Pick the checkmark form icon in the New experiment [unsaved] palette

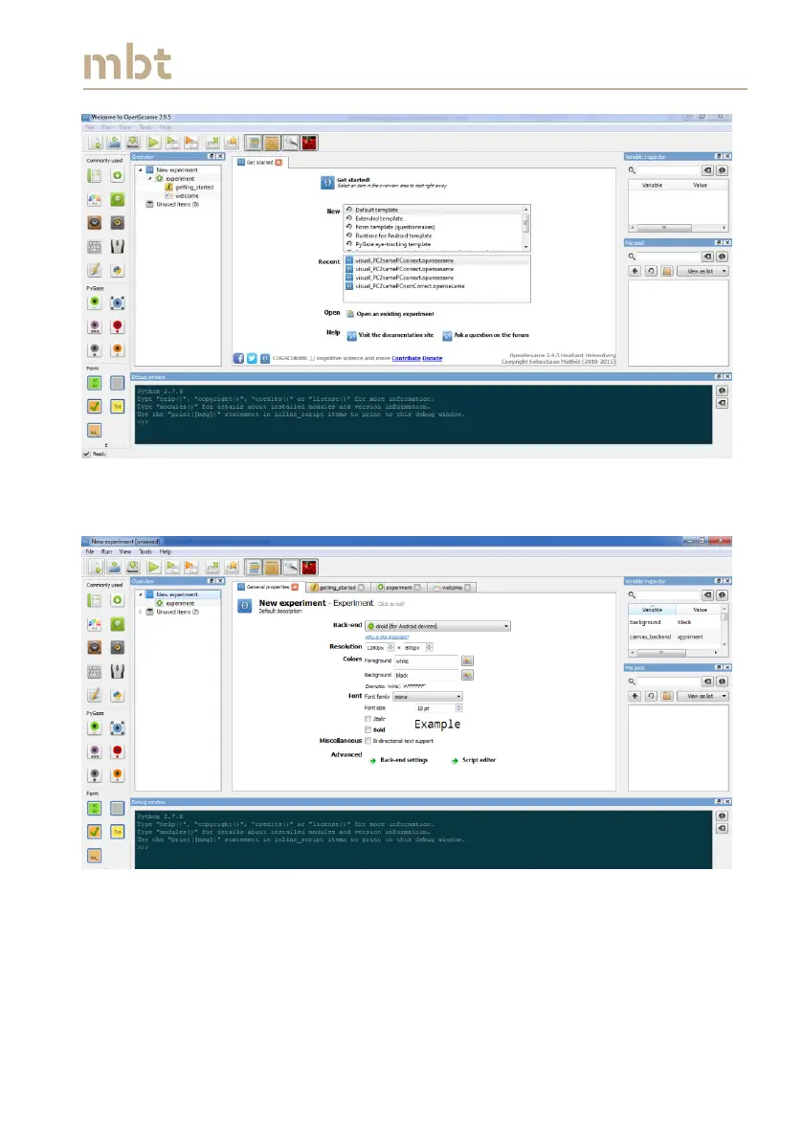click(x=95, y=831)
